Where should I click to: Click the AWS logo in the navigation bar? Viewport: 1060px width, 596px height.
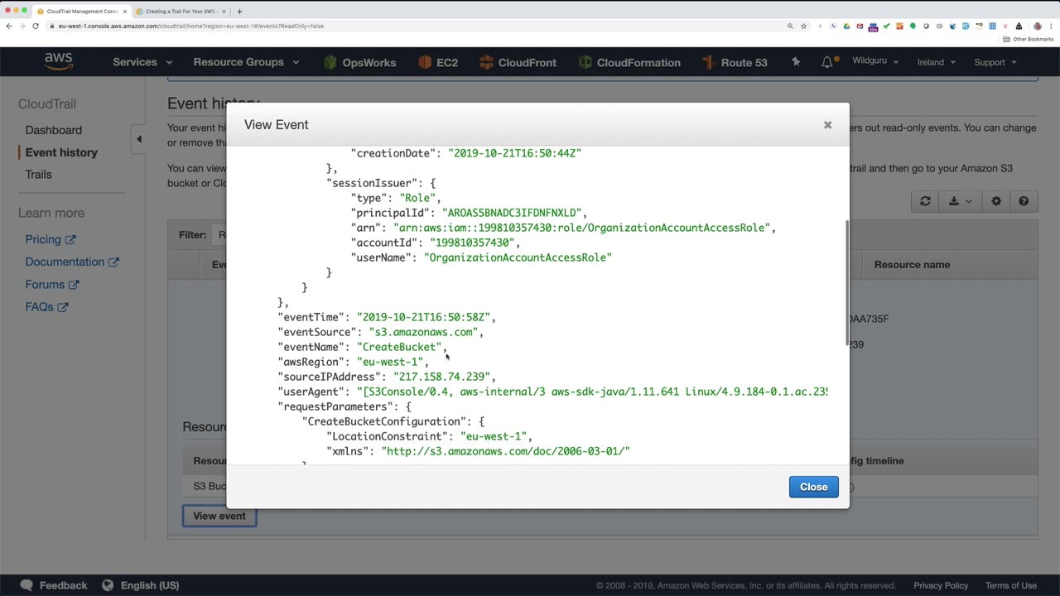coord(59,62)
